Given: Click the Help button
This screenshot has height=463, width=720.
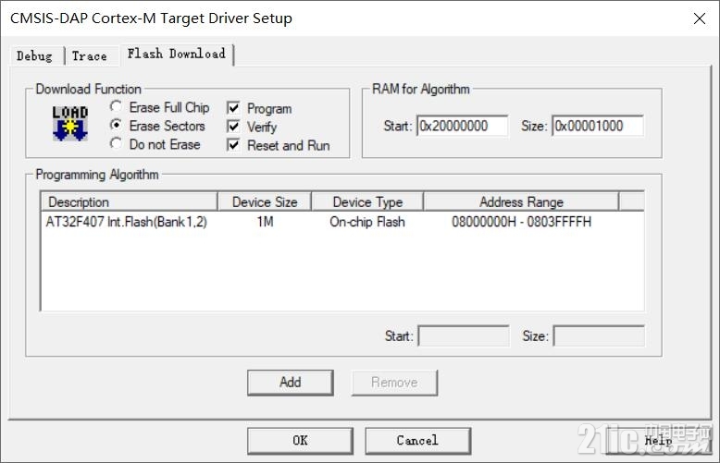Looking at the screenshot, I should coord(658,441).
